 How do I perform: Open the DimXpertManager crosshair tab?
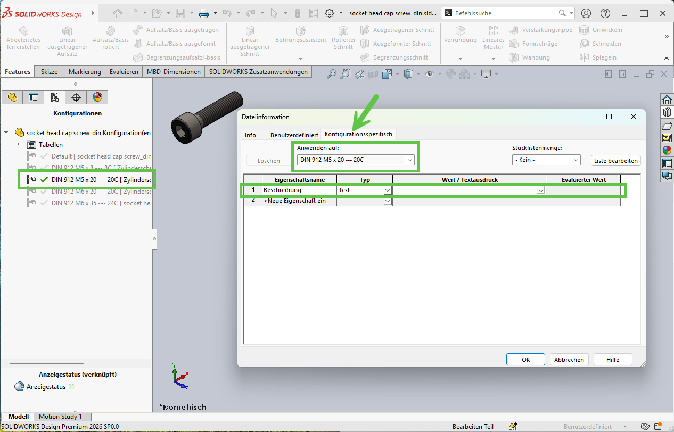76,97
